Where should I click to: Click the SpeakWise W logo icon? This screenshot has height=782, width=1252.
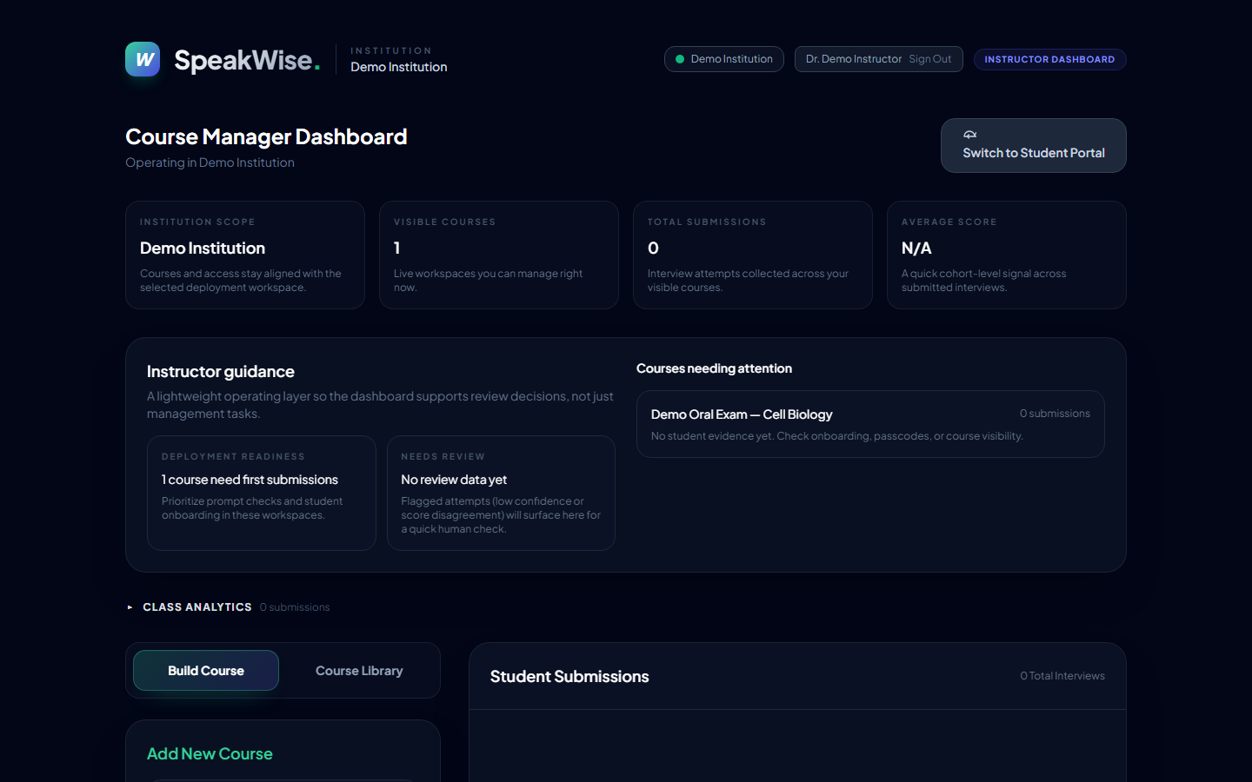point(143,59)
